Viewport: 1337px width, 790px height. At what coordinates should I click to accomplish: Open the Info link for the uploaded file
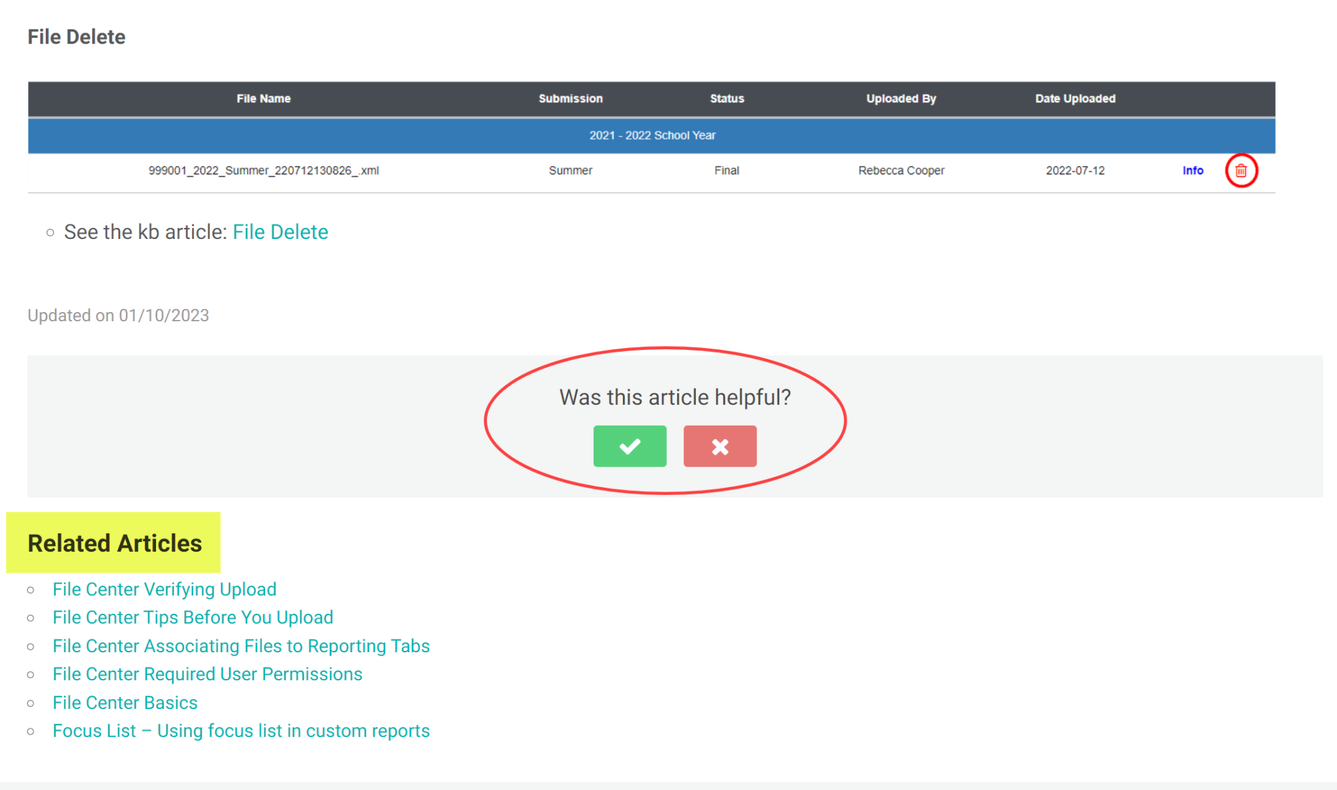tap(1192, 170)
